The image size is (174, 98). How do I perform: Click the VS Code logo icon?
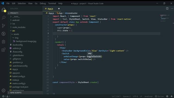[x=2, y=3]
